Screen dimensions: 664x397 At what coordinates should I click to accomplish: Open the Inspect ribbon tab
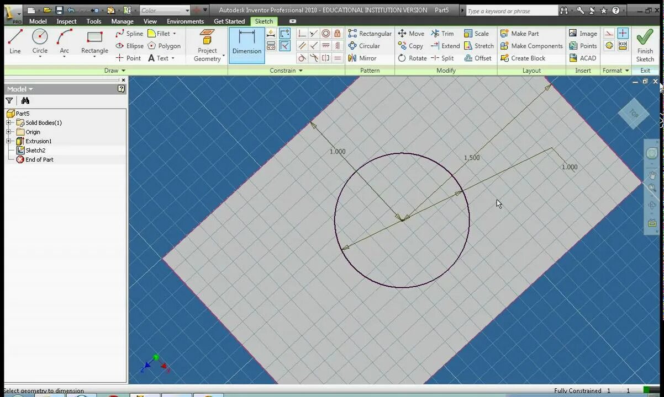point(67,22)
